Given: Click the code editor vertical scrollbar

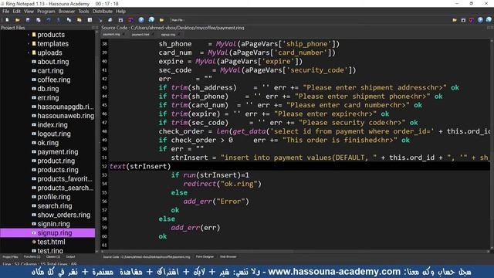Looking at the screenshot, I should pos(492,145).
